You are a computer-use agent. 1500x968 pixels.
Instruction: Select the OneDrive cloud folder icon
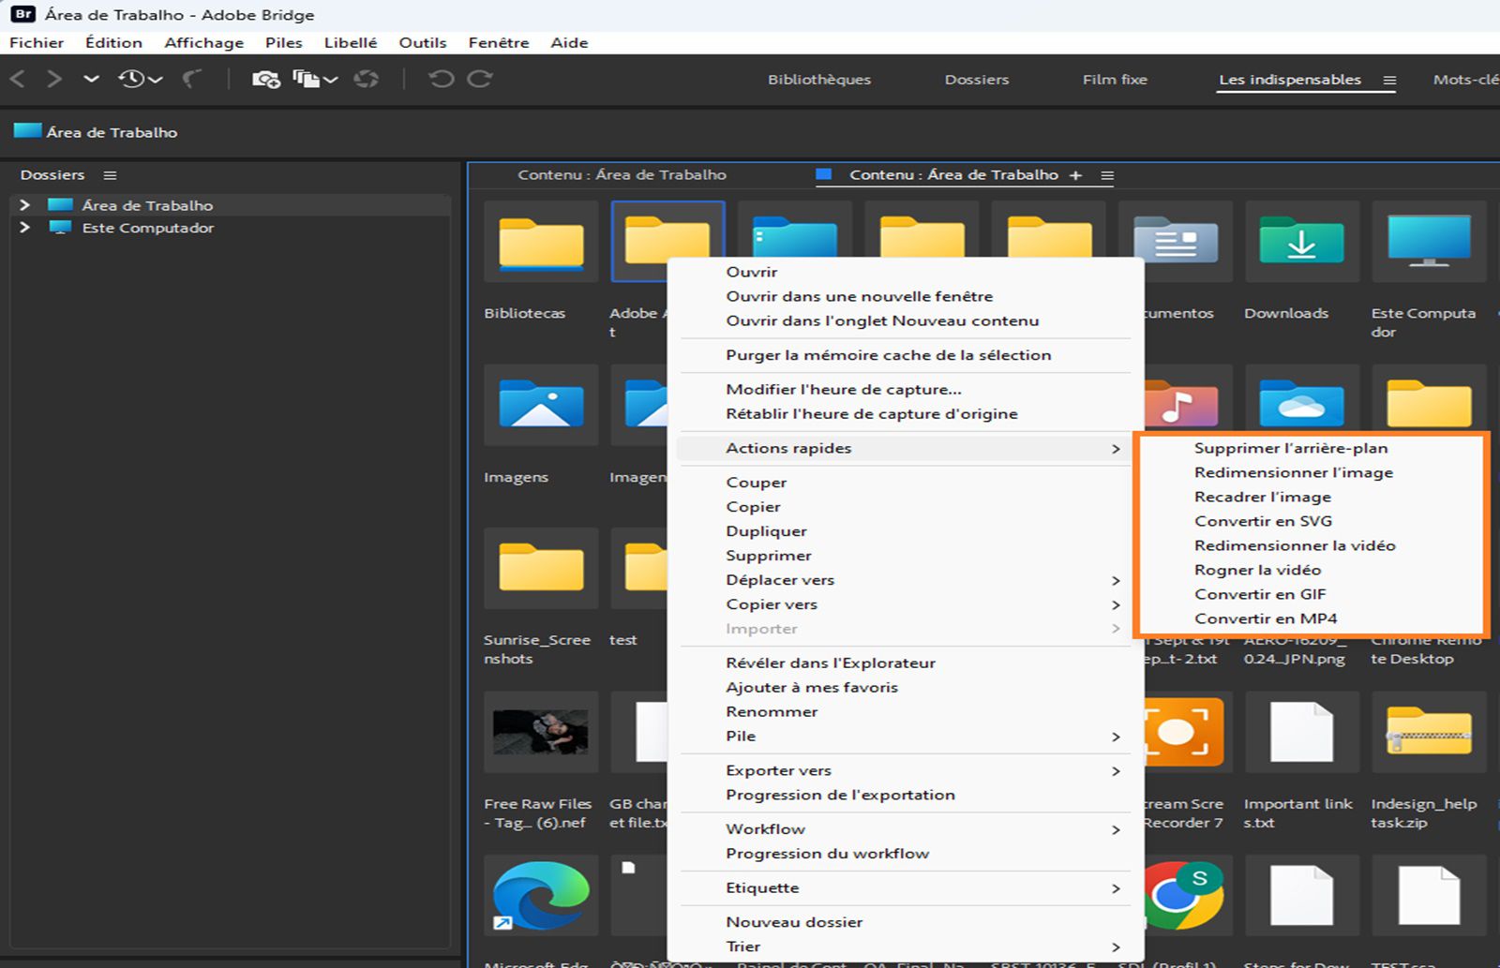1301,405
